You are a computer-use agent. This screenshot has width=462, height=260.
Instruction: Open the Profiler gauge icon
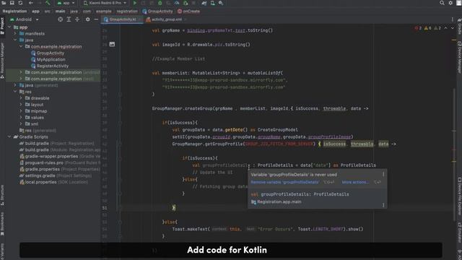[x=177, y=3]
